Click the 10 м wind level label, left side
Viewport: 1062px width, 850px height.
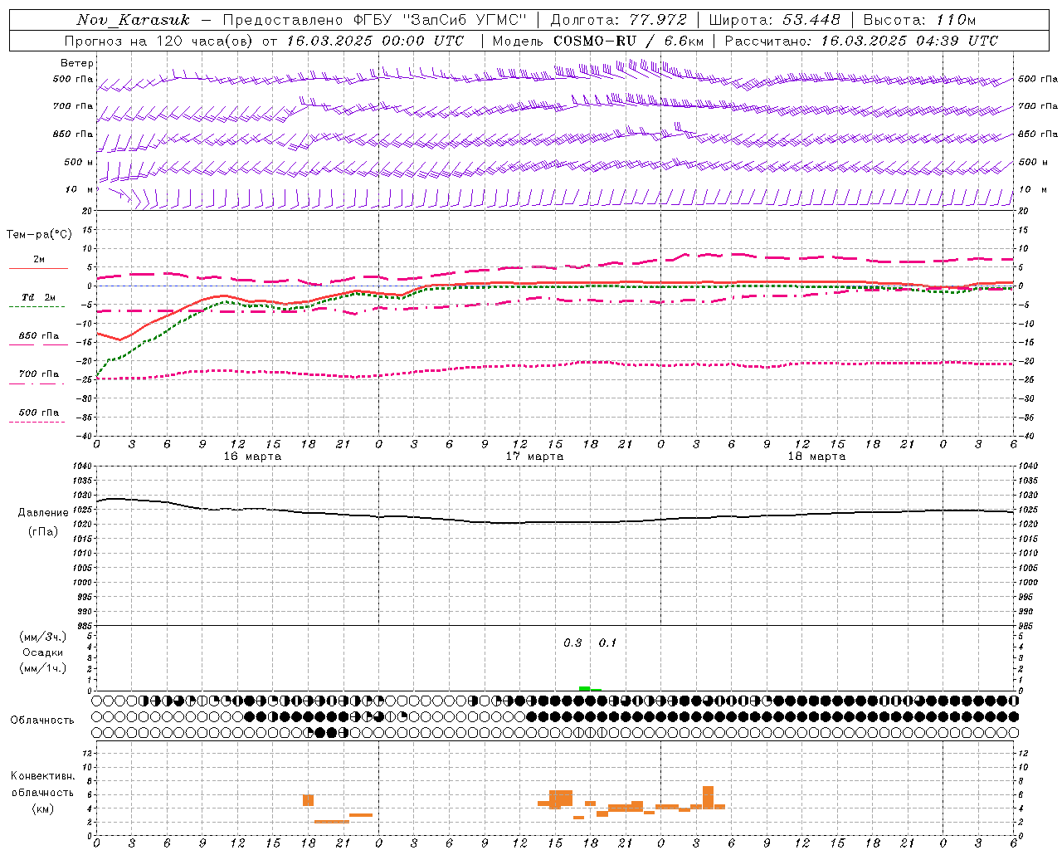(x=79, y=189)
